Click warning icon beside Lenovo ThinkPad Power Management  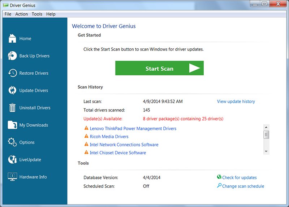click(86, 128)
